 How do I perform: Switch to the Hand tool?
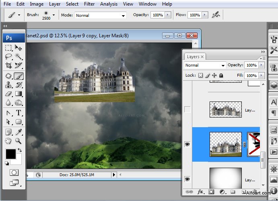8,141
